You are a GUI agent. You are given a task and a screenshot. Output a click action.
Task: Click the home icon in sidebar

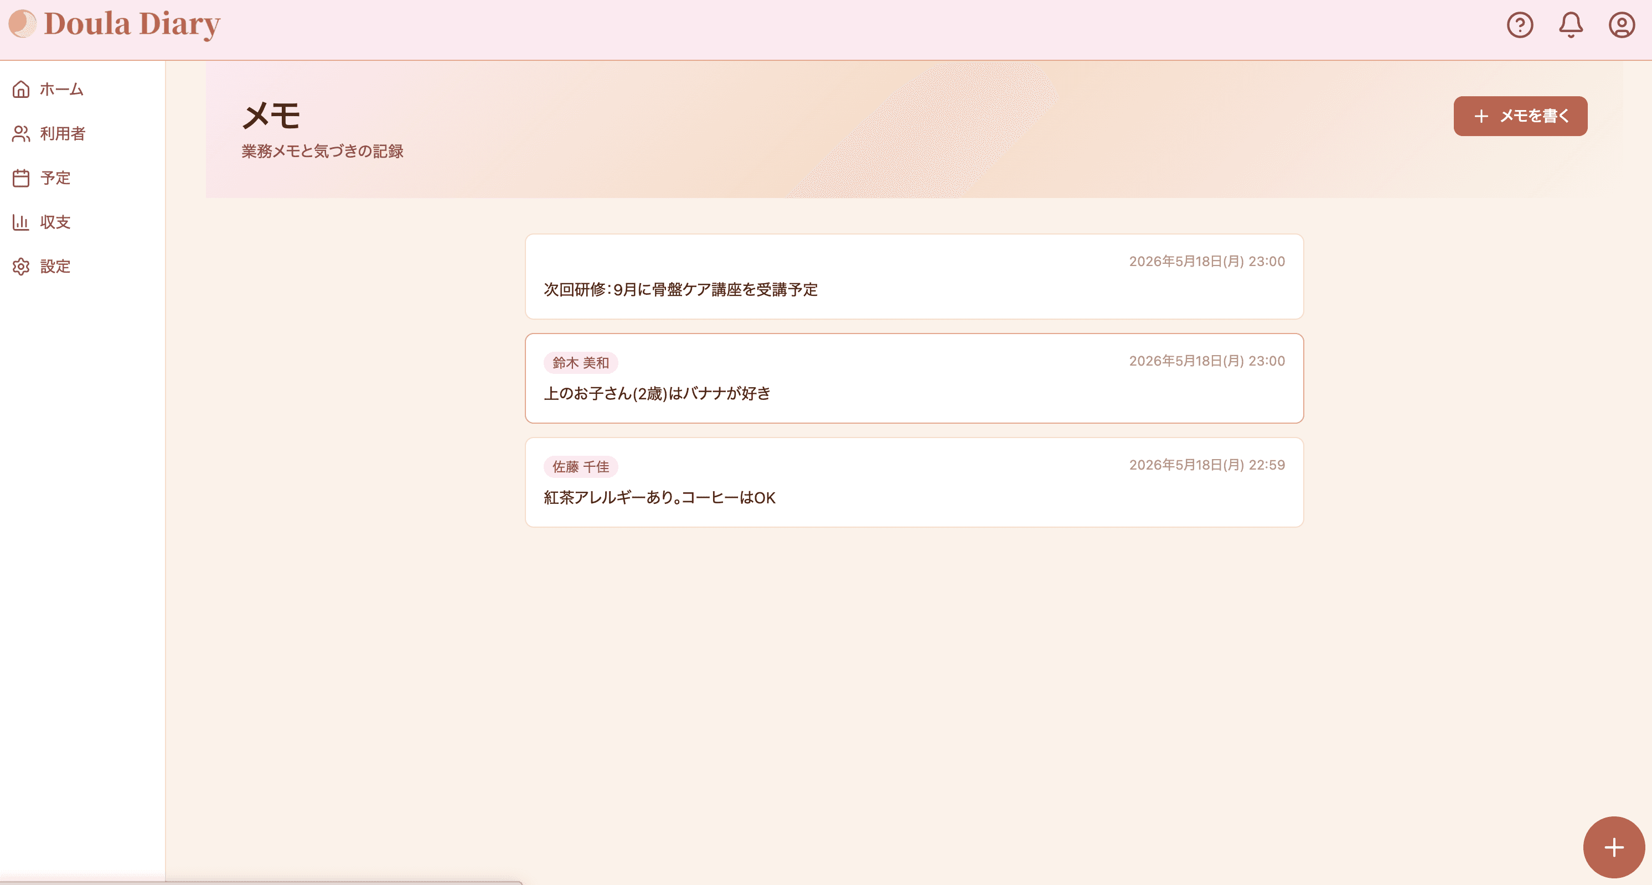pyautogui.click(x=21, y=89)
